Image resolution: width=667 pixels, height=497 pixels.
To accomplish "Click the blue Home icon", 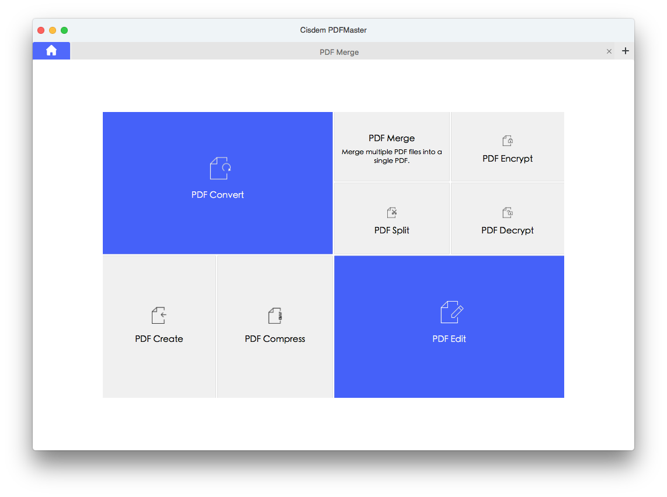I will [x=51, y=50].
